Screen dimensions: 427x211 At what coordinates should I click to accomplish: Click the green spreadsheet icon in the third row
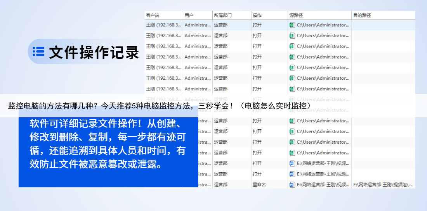[292, 46]
